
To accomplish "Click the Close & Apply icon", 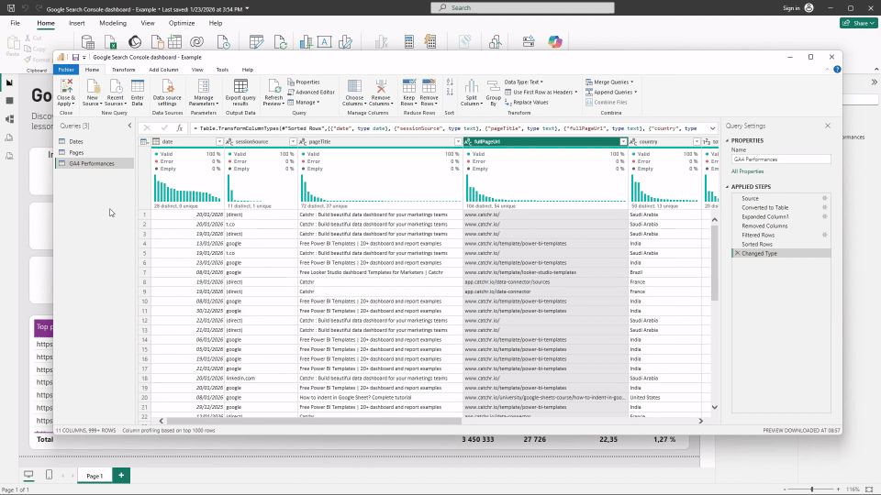I will tap(66, 86).
